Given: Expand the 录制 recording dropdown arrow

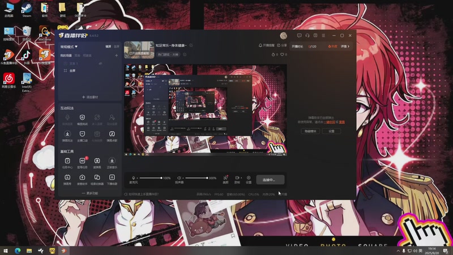Looking at the screenshot, I should point(241,178).
